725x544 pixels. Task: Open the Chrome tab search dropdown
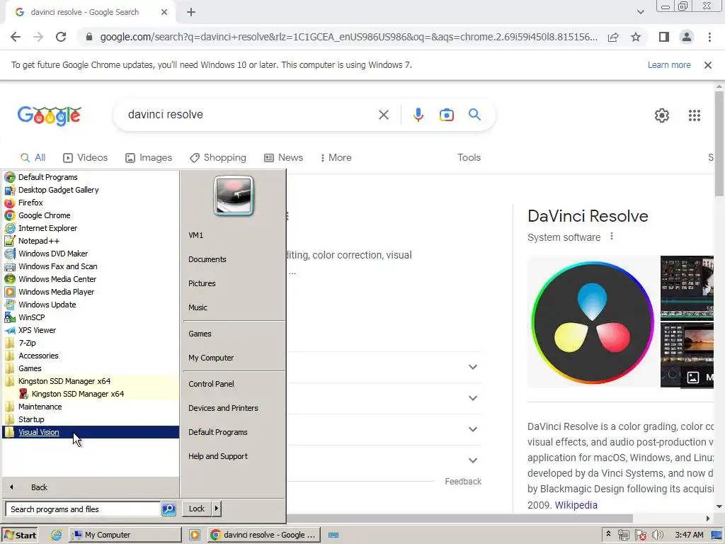click(x=640, y=12)
